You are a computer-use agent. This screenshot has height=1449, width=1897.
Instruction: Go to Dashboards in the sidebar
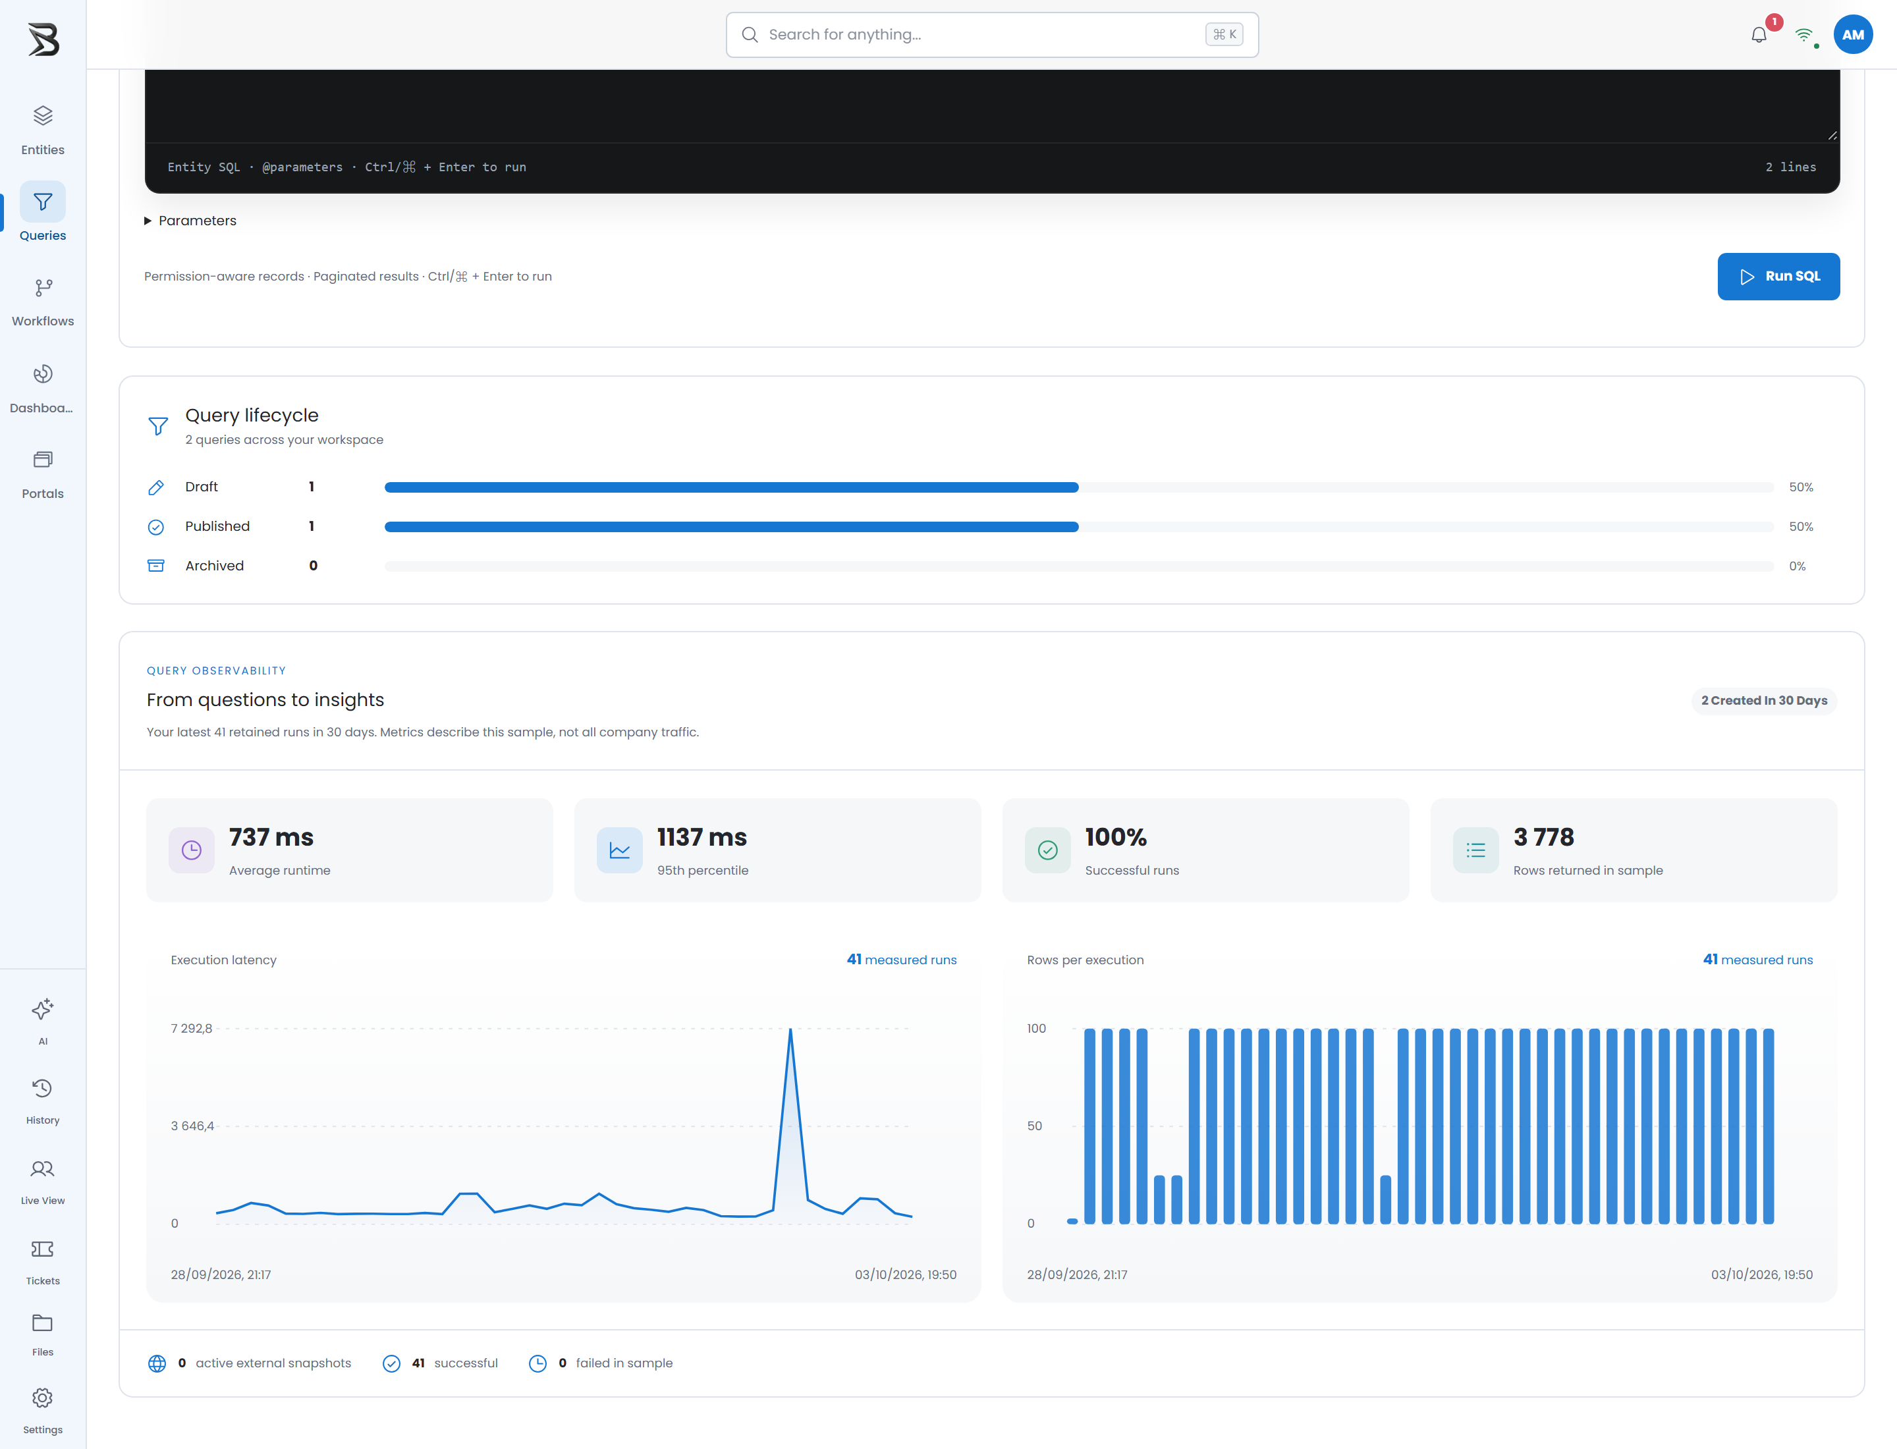coord(42,388)
